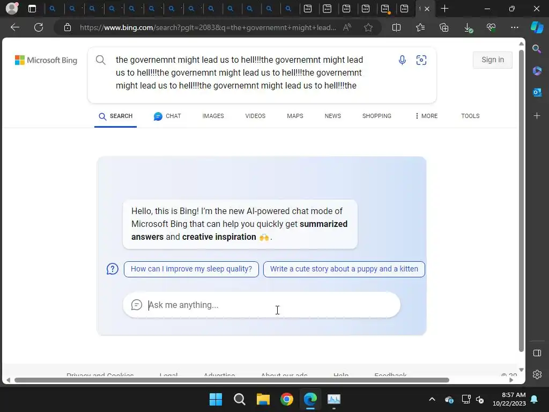Click the browser profile avatar icon
This screenshot has width=549, height=412.
click(x=12, y=9)
